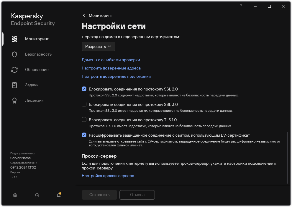
Task: Click the Прокси-сервер section heading
Action: click(99, 156)
